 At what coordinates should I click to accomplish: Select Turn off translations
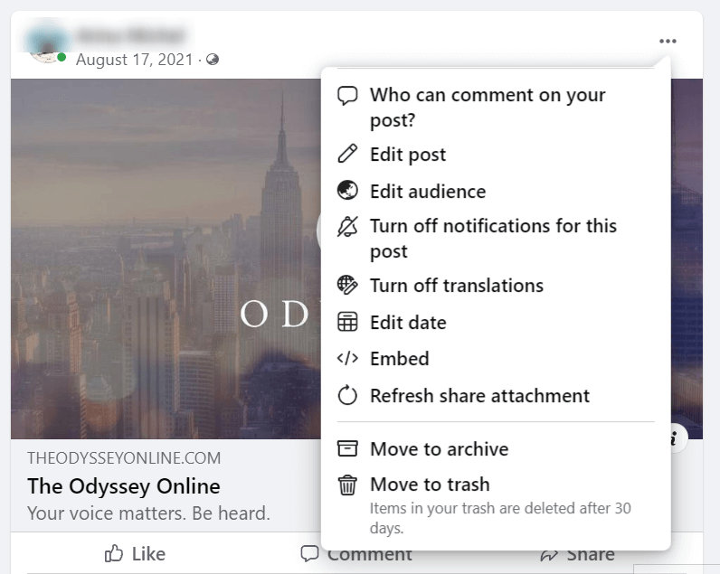(x=496, y=286)
